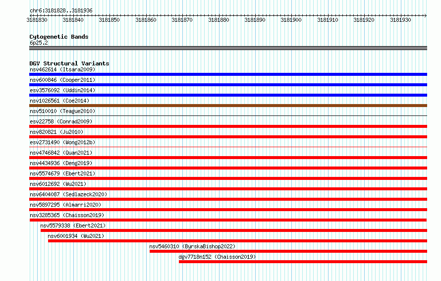Click the red bar under nsv5574679
Viewport: 441px width, 281px height.
(x=228, y=178)
